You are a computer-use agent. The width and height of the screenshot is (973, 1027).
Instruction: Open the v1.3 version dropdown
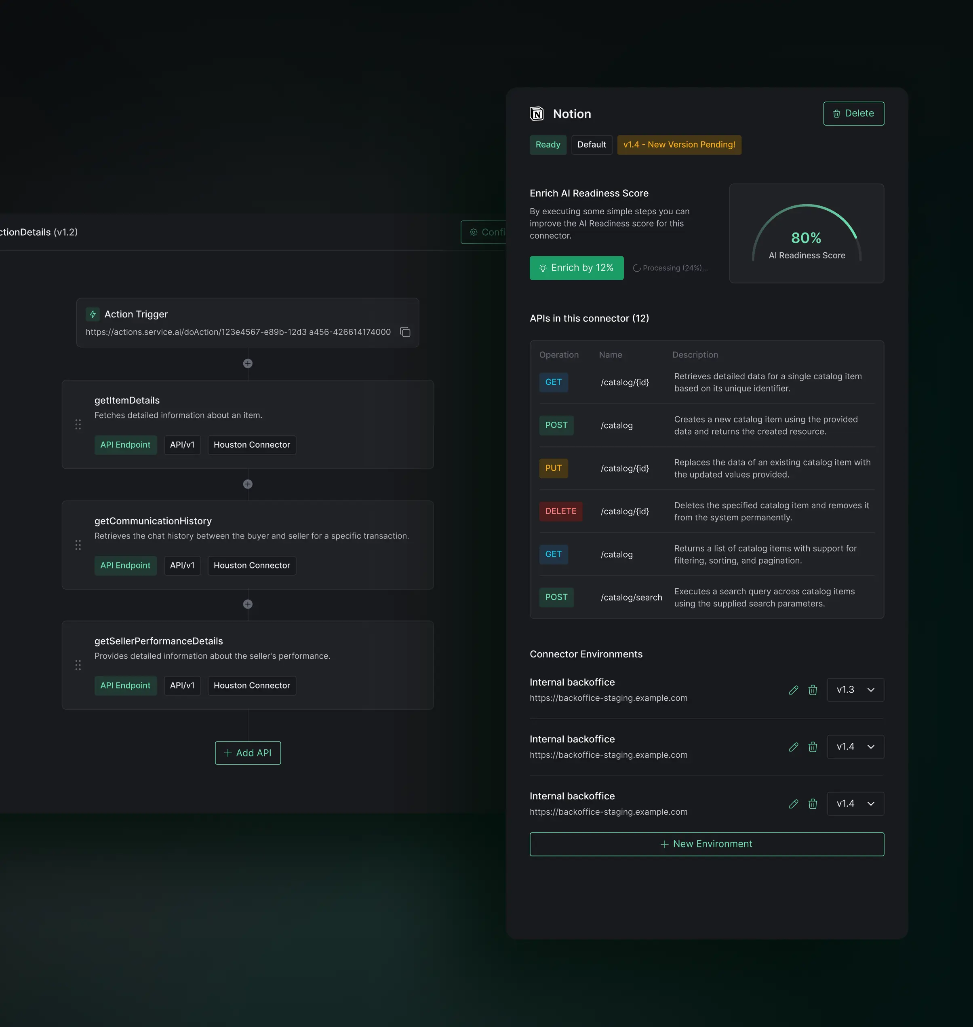point(855,690)
